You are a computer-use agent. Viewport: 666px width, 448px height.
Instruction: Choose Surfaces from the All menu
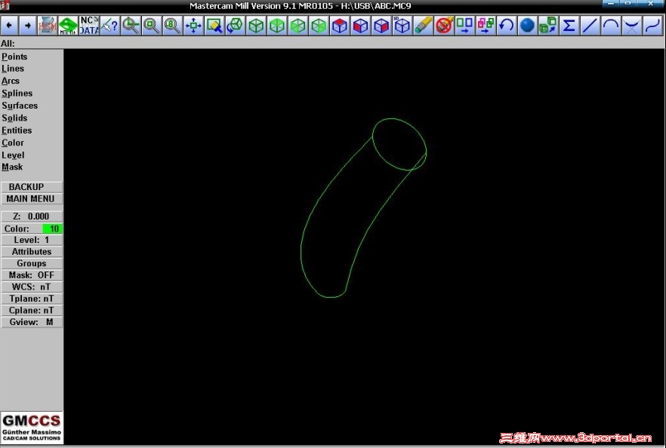[20, 106]
